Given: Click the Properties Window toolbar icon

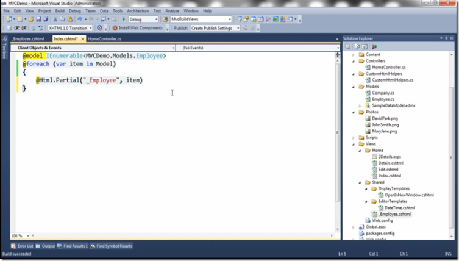Looking at the screenshot, I should (x=246, y=20).
